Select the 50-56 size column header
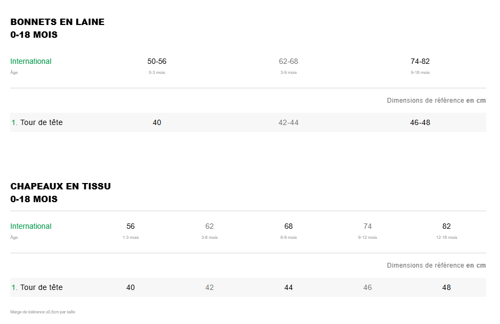500x324 pixels. point(157,61)
